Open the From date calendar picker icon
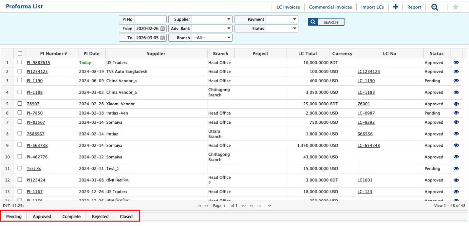Image resolution: width=469 pixels, height=226 pixels. 162,29
